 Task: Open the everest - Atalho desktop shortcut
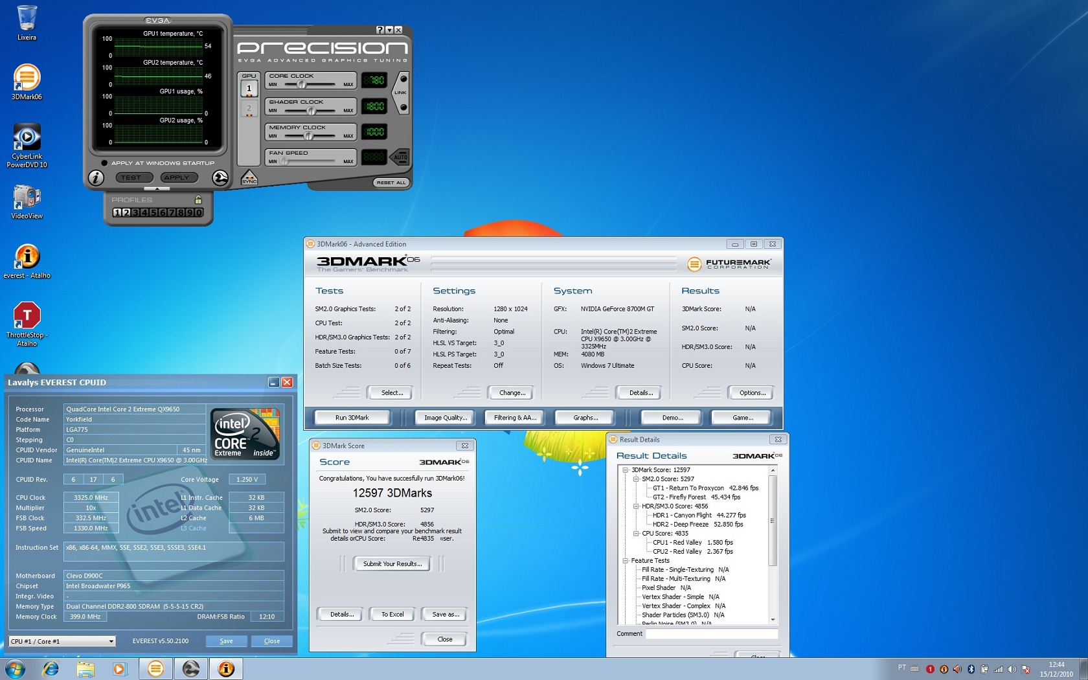(27, 261)
